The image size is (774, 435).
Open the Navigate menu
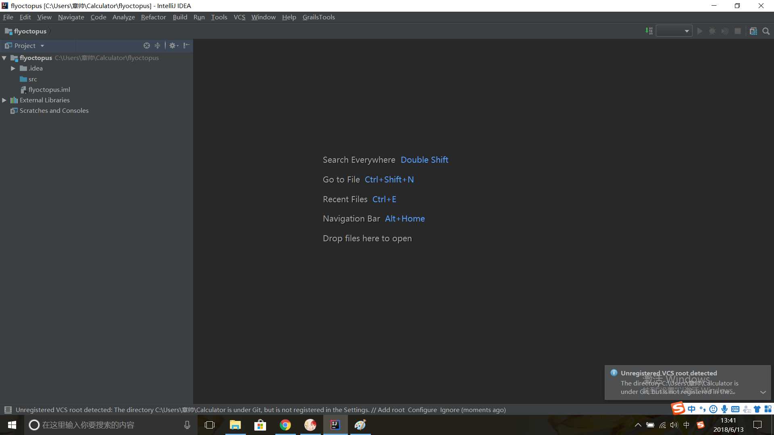71,17
